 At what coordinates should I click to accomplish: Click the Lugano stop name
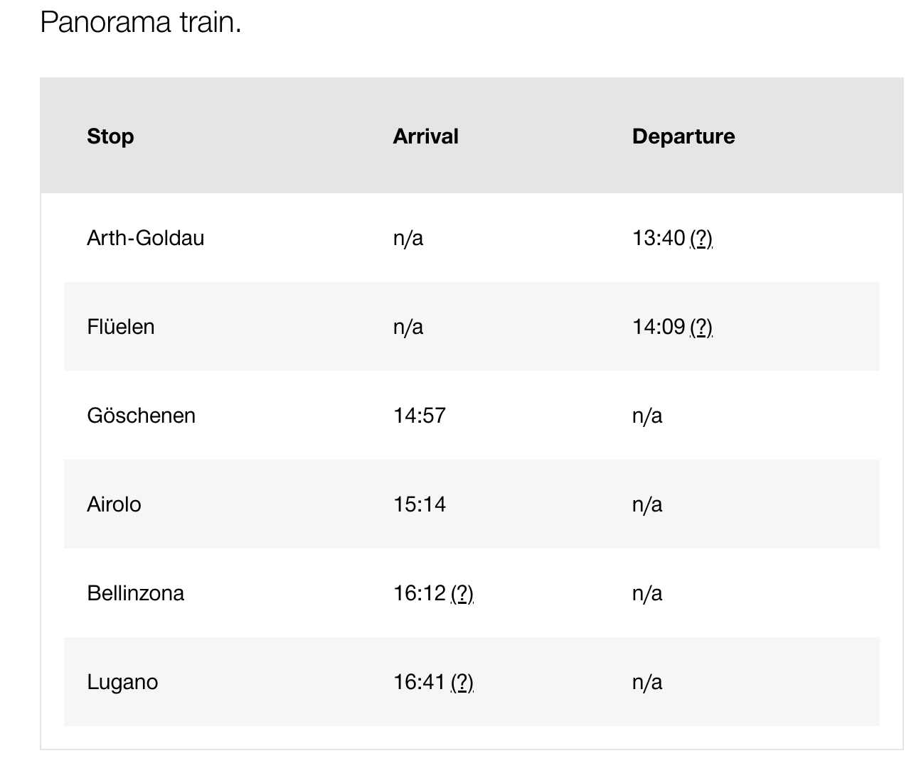(122, 682)
